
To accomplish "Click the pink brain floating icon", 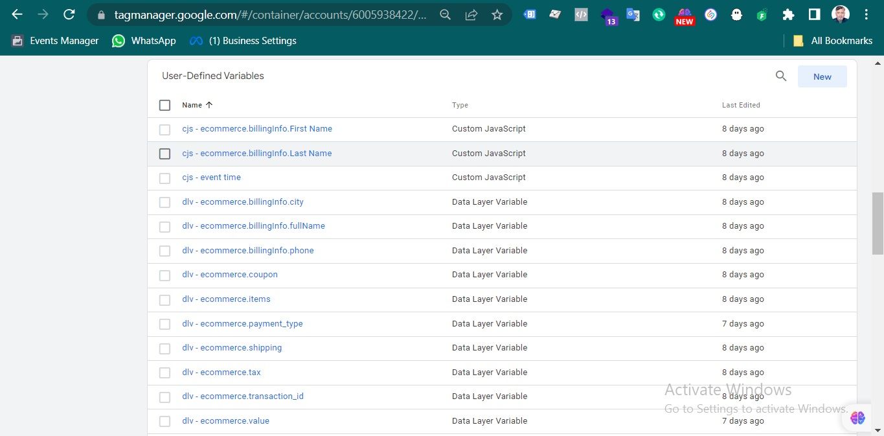I will point(858,418).
